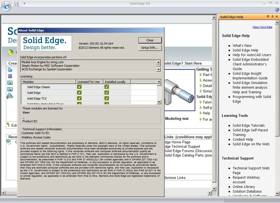
Task: Click the help book icon under the title bar
Action: coord(277,10)
